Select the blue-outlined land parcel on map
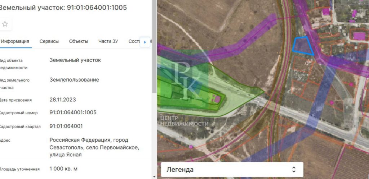369x179 pixels. [x=302, y=46]
